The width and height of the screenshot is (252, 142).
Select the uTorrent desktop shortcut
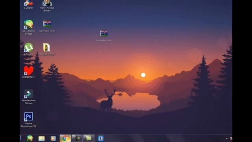point(28,49)
